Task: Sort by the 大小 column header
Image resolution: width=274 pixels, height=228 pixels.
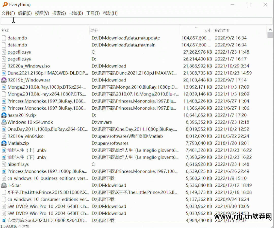Action: [207, 30]
